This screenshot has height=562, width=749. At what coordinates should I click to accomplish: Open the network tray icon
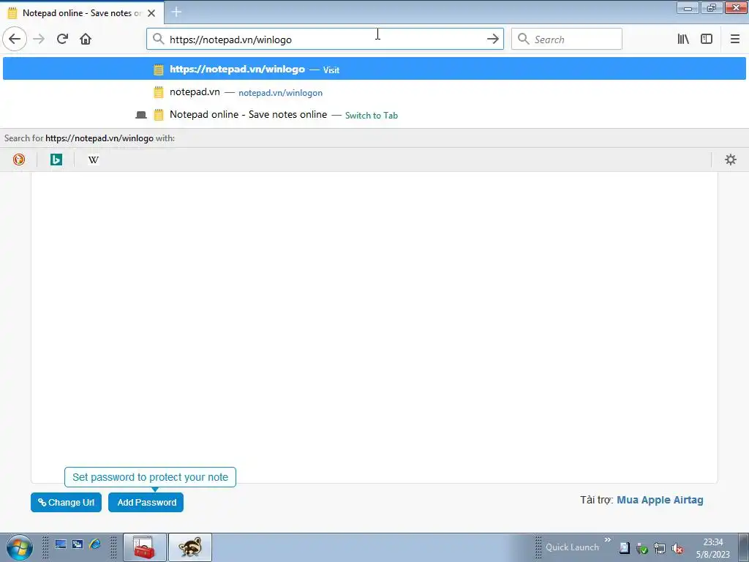pos(660,548)
